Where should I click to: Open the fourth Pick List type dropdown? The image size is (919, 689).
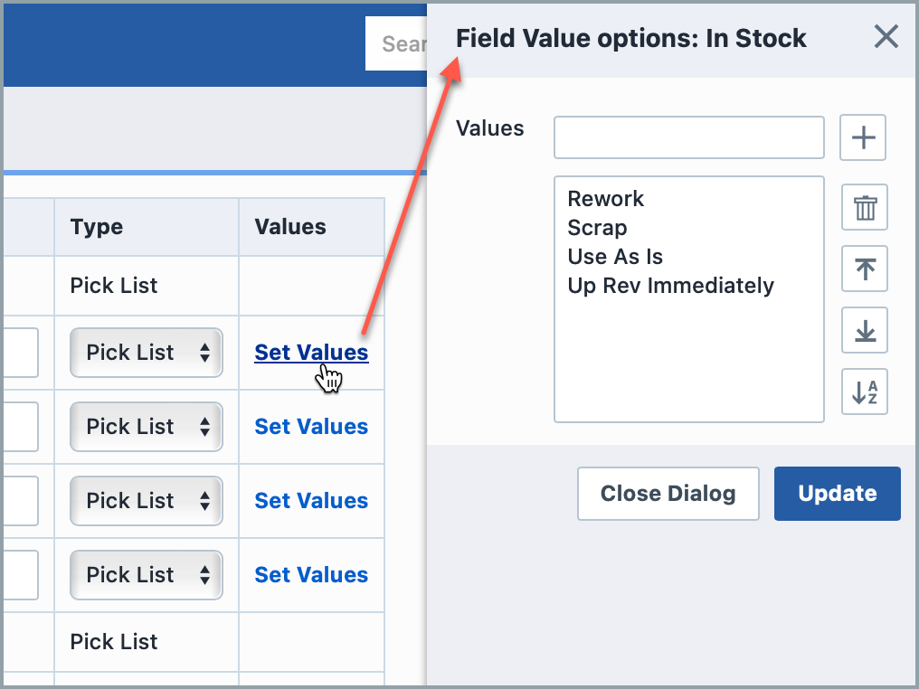tap(146, 575)
